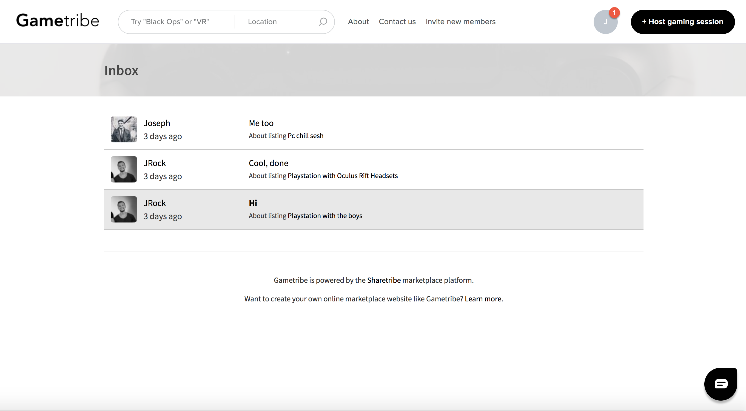746x411 pixels.
Task: Open Joseph's profile photo
Action: (x=124, y=129)
